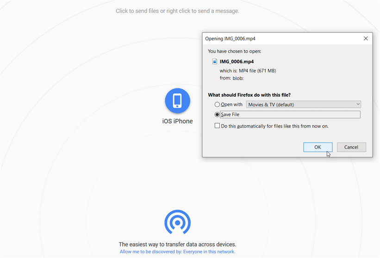380x258 pixels.
Task: Select the Open with radio button
Action: tap(217, 104)
